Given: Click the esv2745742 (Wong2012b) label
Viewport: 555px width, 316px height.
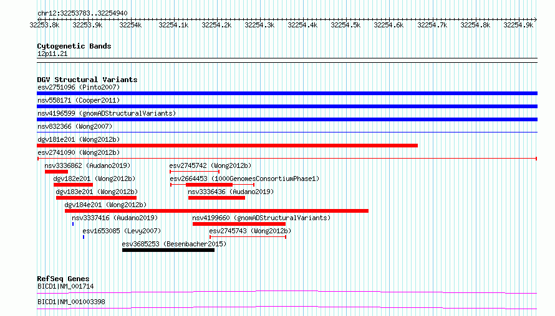Looking at the screenshot, I should 210,165.
